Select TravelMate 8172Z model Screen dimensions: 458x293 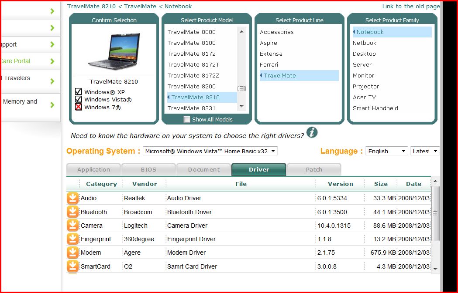point(193,75)
